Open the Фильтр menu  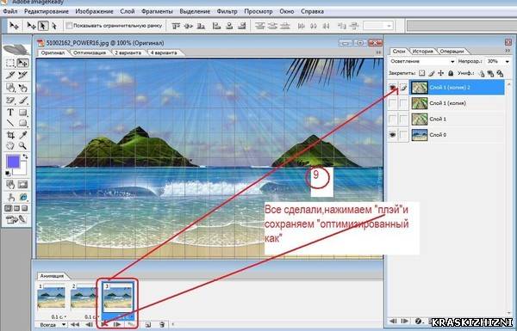click(x=227, y=11)
